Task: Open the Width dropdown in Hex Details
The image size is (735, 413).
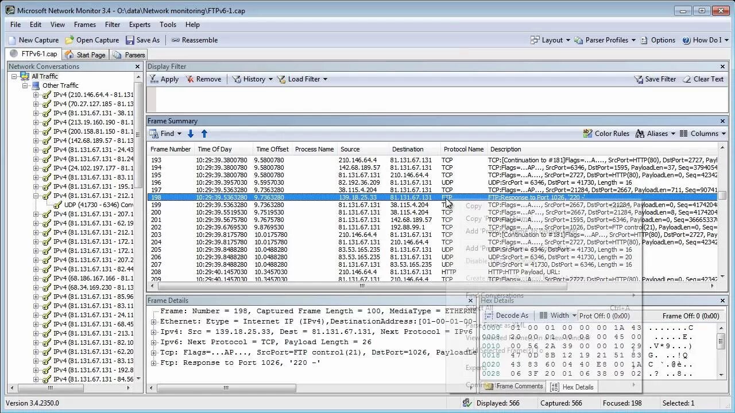Action: pos(558,315)
